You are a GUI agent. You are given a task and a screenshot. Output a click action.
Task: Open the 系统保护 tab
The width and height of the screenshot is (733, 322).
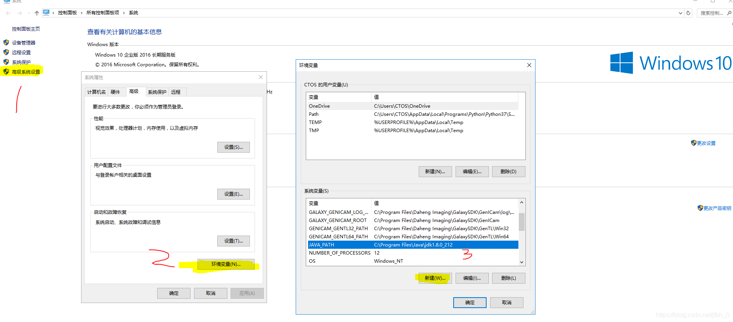[x=157, y=92]
